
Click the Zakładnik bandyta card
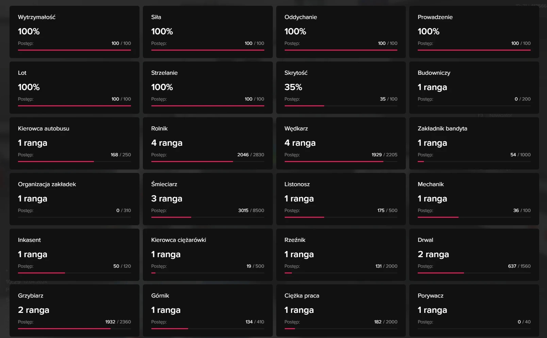tap(474, 143)
